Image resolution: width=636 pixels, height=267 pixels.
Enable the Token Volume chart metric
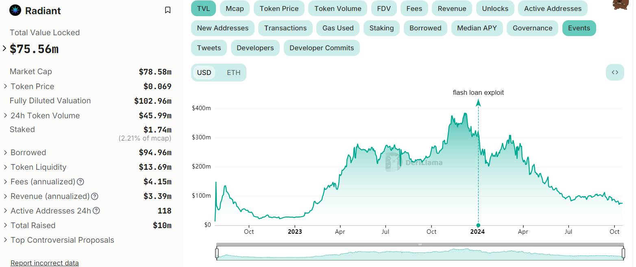pyautogui.click(x=338, y=9)
